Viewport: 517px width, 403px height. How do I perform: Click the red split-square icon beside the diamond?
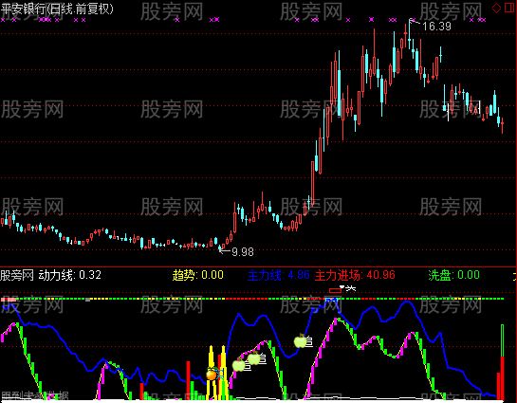tap(509, 9)
